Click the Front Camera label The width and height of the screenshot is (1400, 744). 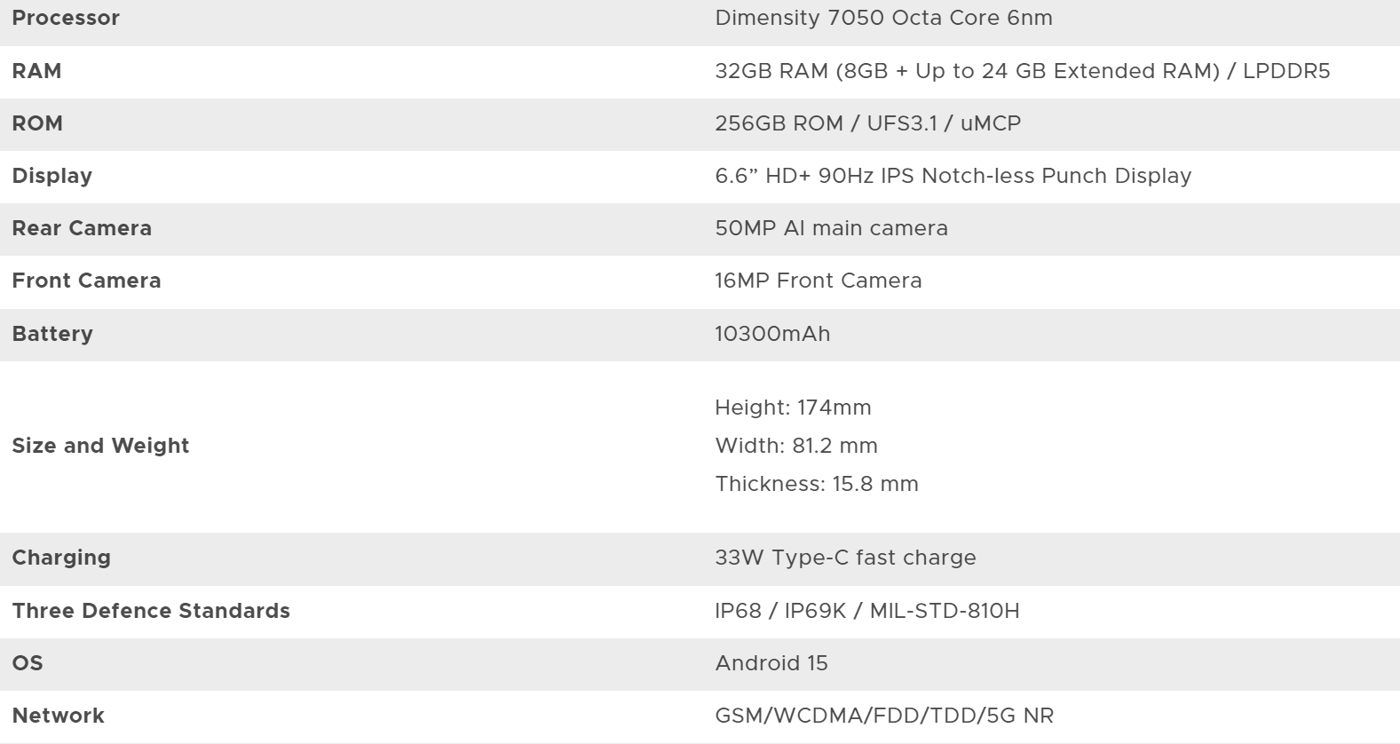[86, 281]
